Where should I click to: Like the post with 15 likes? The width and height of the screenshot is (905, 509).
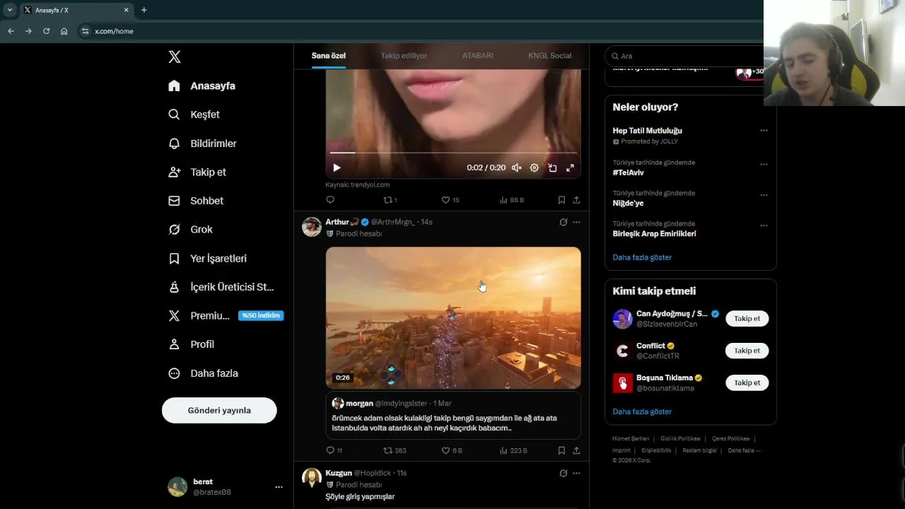(x=450, y=200)
